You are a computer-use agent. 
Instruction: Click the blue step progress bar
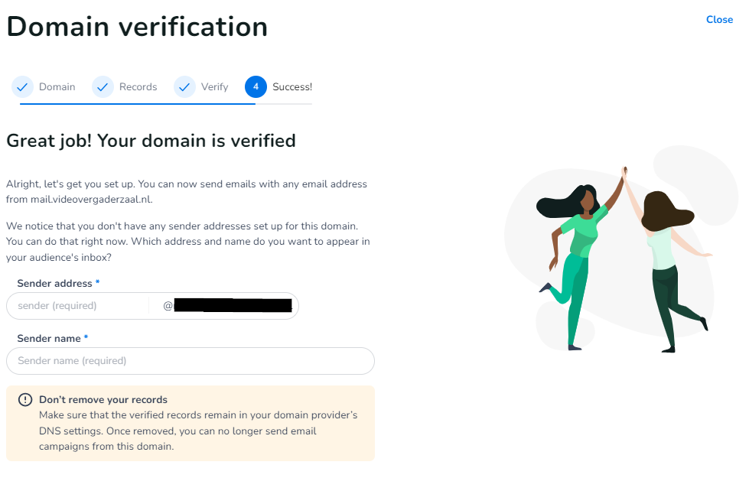(138, 103)
